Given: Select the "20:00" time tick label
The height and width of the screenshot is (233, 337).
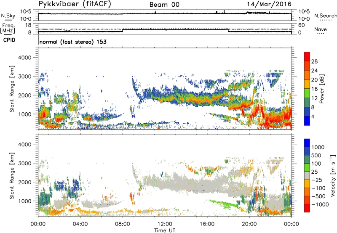Looking at the screenshot, I should (249, 224).
